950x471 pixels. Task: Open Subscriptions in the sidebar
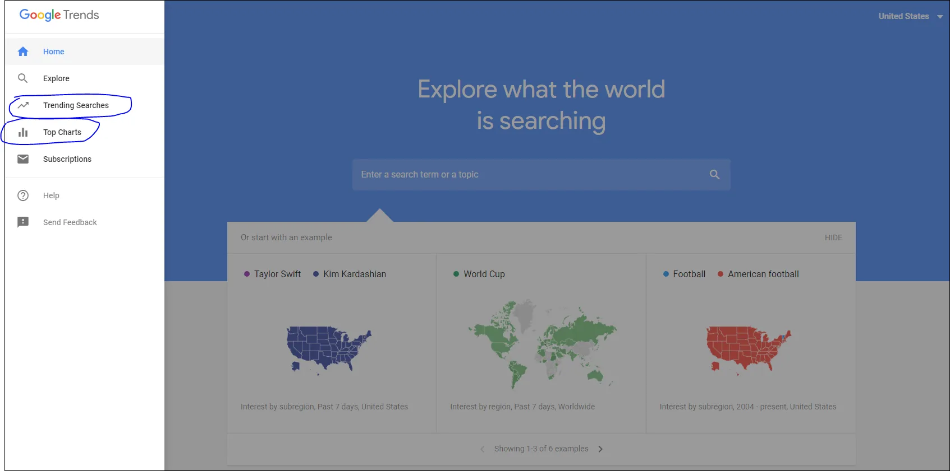[85, 159]
